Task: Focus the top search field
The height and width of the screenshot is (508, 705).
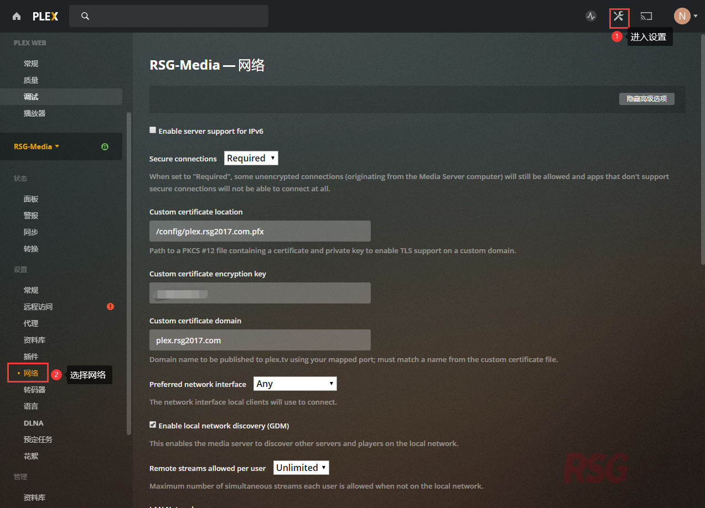Action: (x=169, y=16)
